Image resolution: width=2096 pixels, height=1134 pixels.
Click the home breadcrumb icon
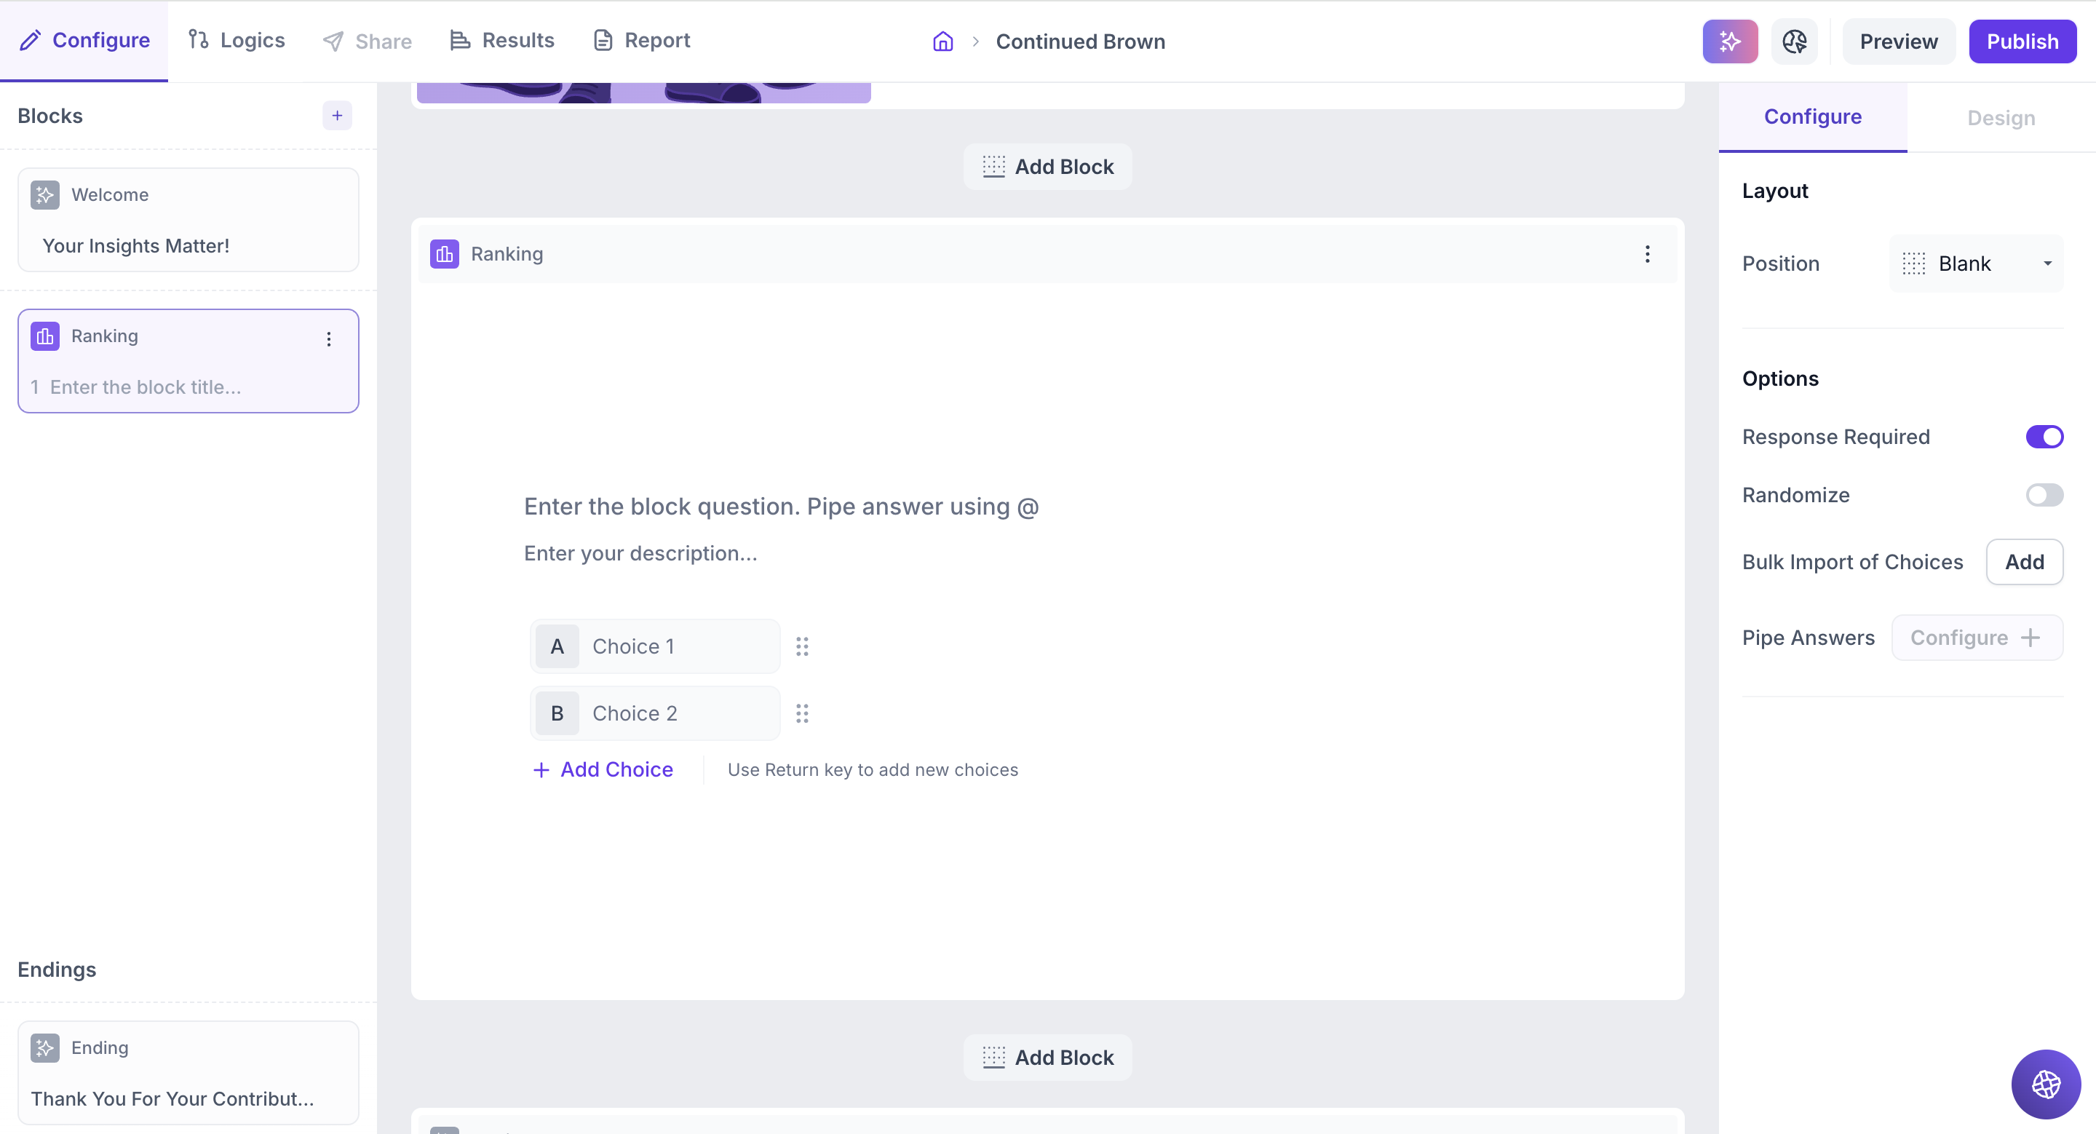pyautogui.click(x=942, y=41)
